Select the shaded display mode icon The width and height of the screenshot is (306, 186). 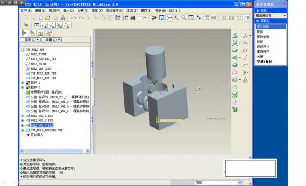coord(246,18)
